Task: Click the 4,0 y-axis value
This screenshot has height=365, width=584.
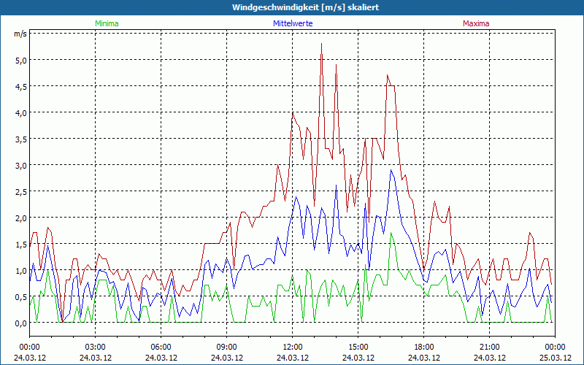Action: pyautogui.click(x=21, y=112)
